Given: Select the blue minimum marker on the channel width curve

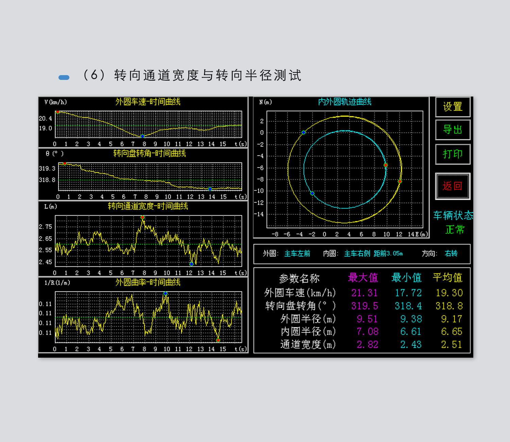Looking at the screenshot, I should pos(191,264).
